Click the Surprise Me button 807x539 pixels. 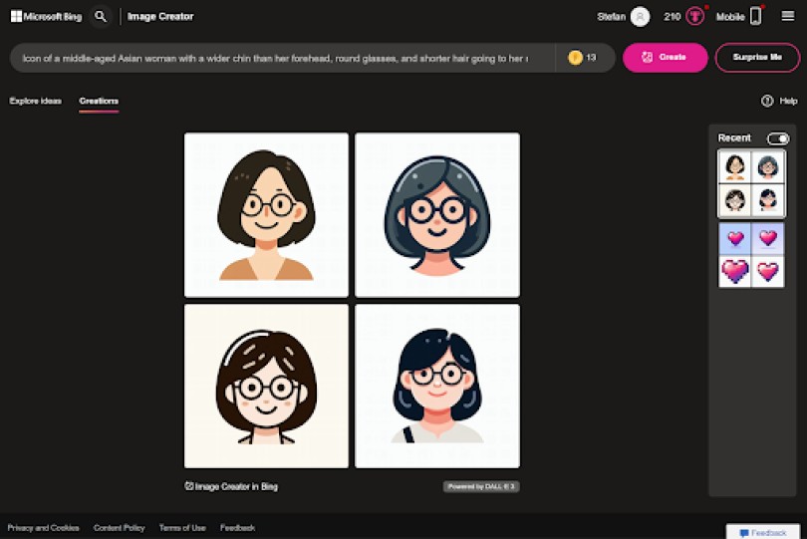pyautogui.click(x=757, y=58)
